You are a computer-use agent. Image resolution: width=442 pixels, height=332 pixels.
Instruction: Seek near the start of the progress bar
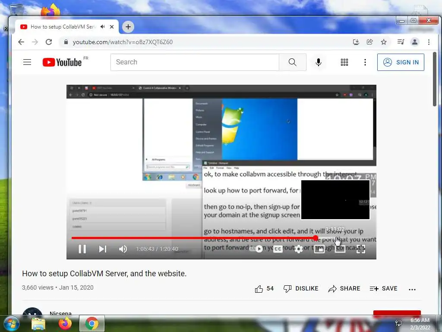click(74, 238)
